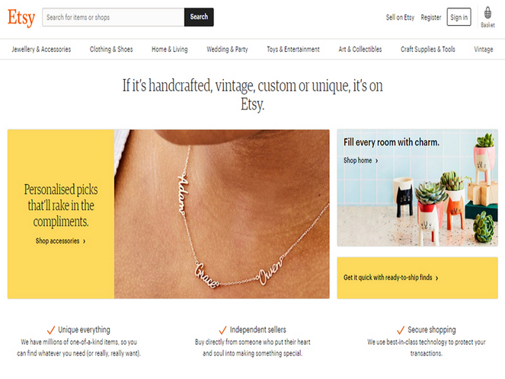Open the Register link
The height and width of the screenshot is (379, 505).
(x=430, y=18)
